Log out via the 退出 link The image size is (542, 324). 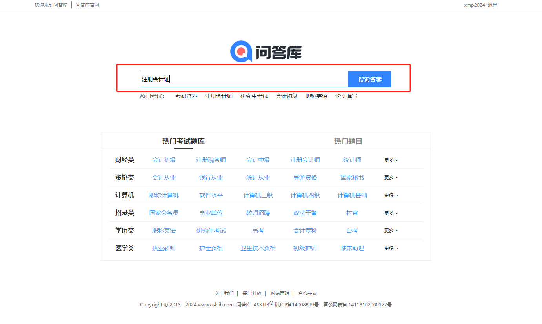(493, 5)
